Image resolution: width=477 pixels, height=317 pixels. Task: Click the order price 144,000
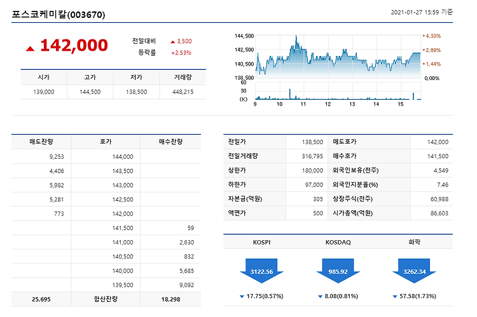[x=123, y=156]
